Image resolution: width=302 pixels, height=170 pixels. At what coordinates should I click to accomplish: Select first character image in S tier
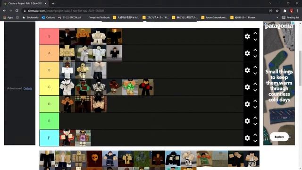coord(67,36)
